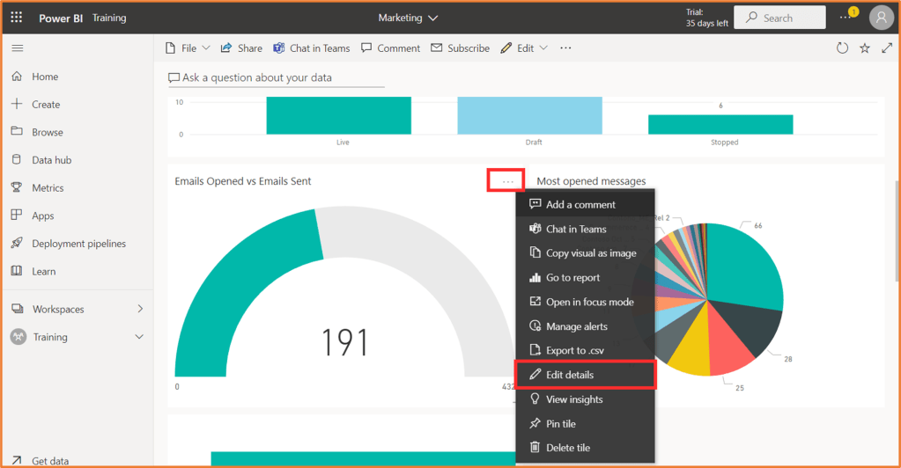This screenshot has width=901, height=468.
Task: Select Add a comment menu item
Action: click(x=585, y=204)
